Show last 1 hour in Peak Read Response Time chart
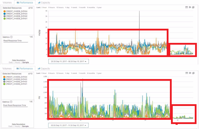Viewport: 199px width, 129px height. click(x=44, y=73)
